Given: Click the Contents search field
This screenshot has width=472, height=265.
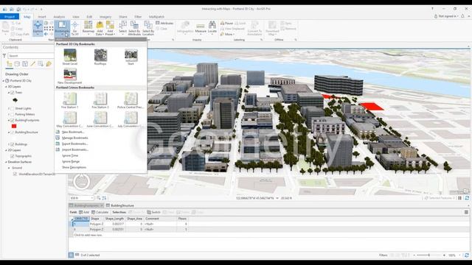Looking at the screenshot, I should coord(31,56).
